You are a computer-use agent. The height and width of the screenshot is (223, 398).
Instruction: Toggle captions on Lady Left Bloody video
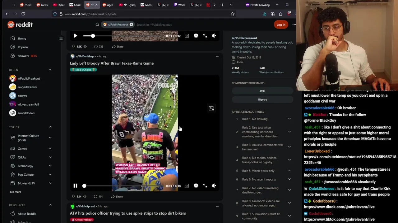[187, 186]
